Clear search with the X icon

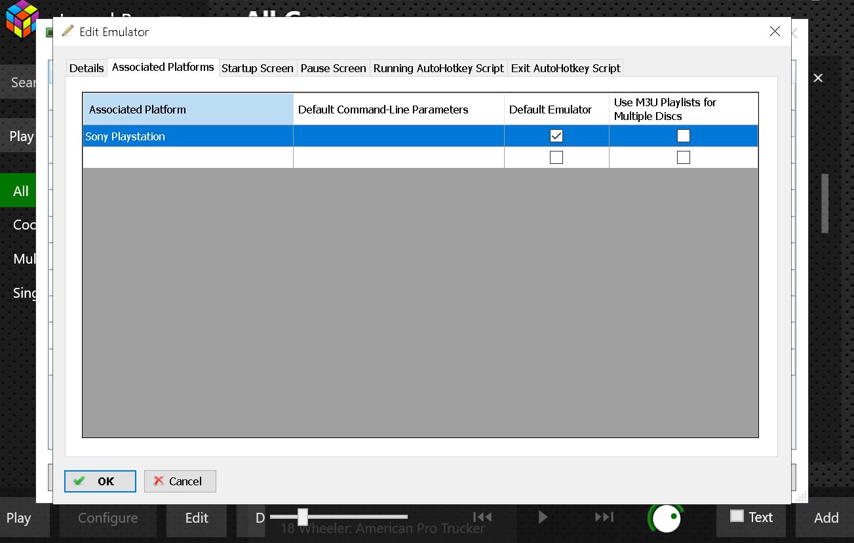click(x=818, y=78)
